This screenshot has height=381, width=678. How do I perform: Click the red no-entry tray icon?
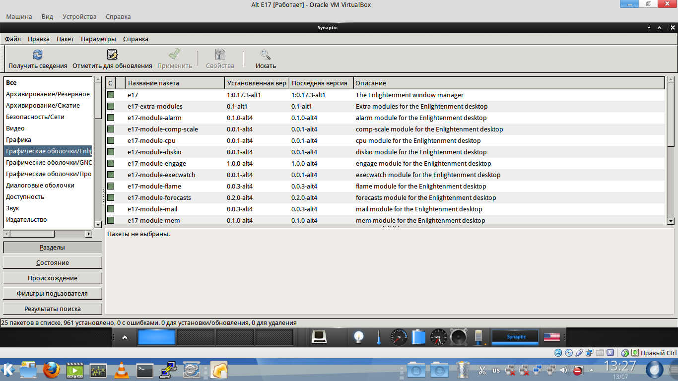click(578, 370)
